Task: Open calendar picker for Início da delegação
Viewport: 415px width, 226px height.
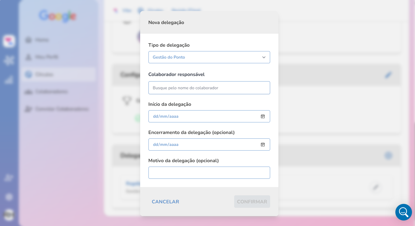Action: click(263, 116)
